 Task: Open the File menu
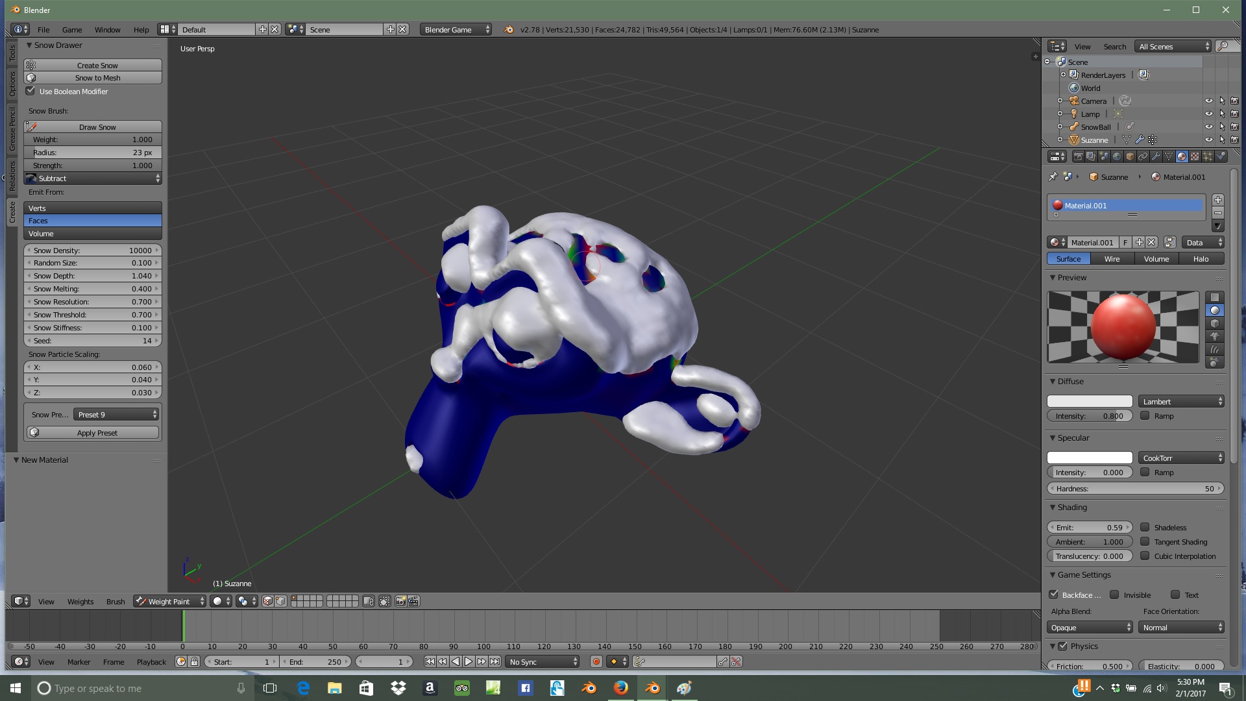[x=43, y=29]
